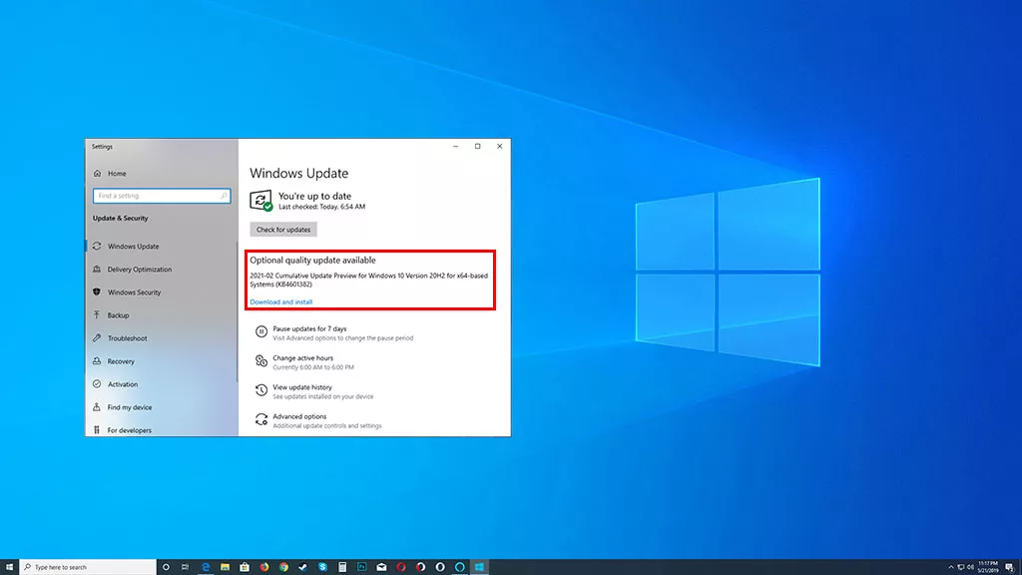Open Steam from the taskbar

[x=303, y=567]
